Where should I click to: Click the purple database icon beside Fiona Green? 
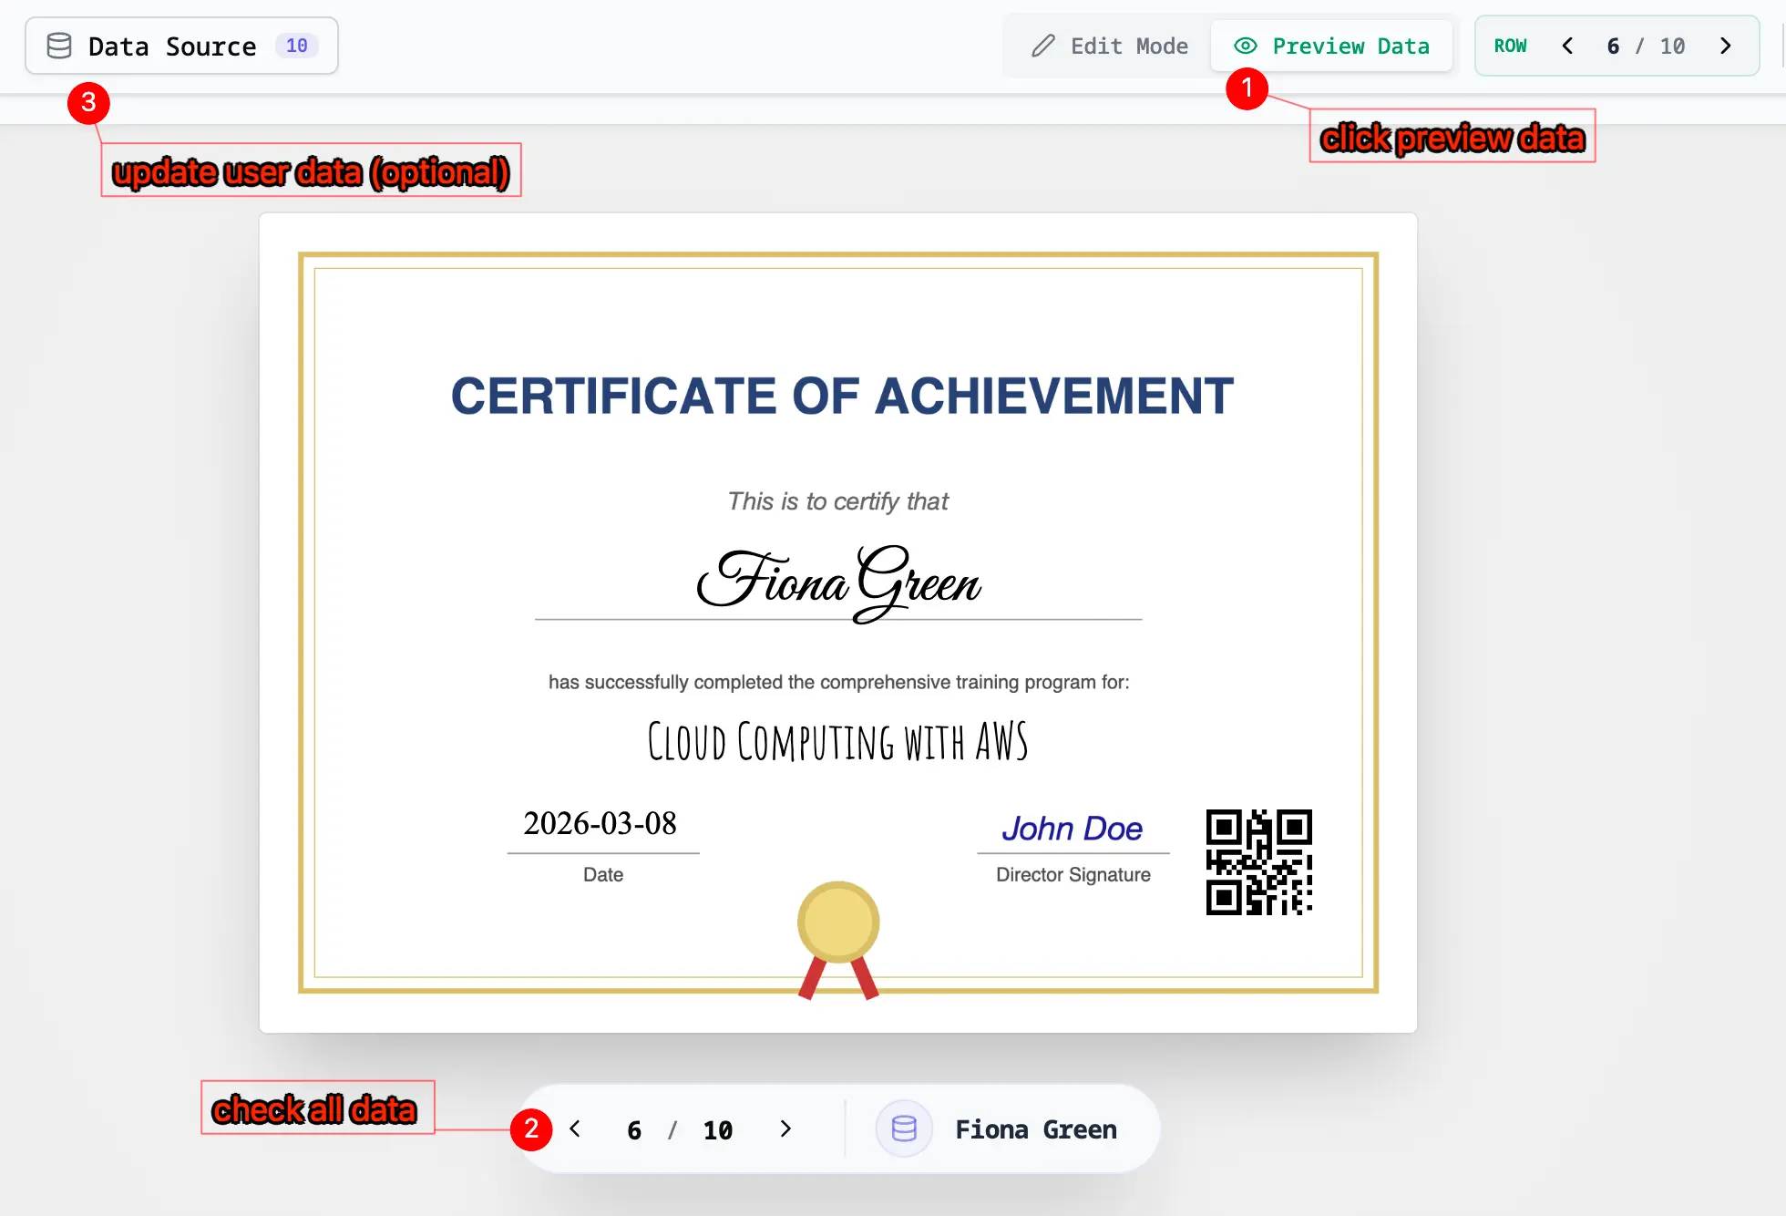coord(903,1128)
